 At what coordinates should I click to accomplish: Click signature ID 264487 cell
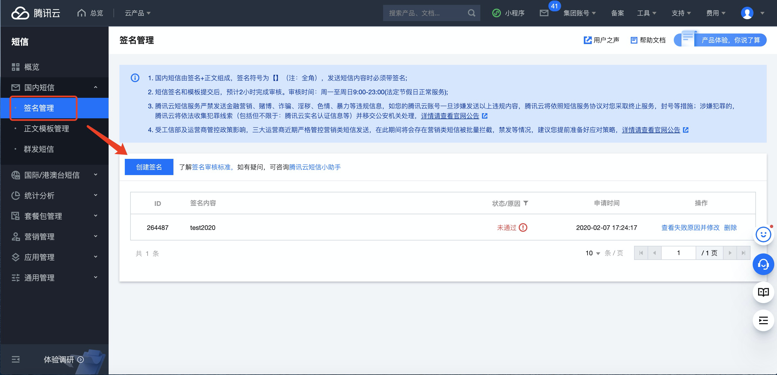point(158,227)
